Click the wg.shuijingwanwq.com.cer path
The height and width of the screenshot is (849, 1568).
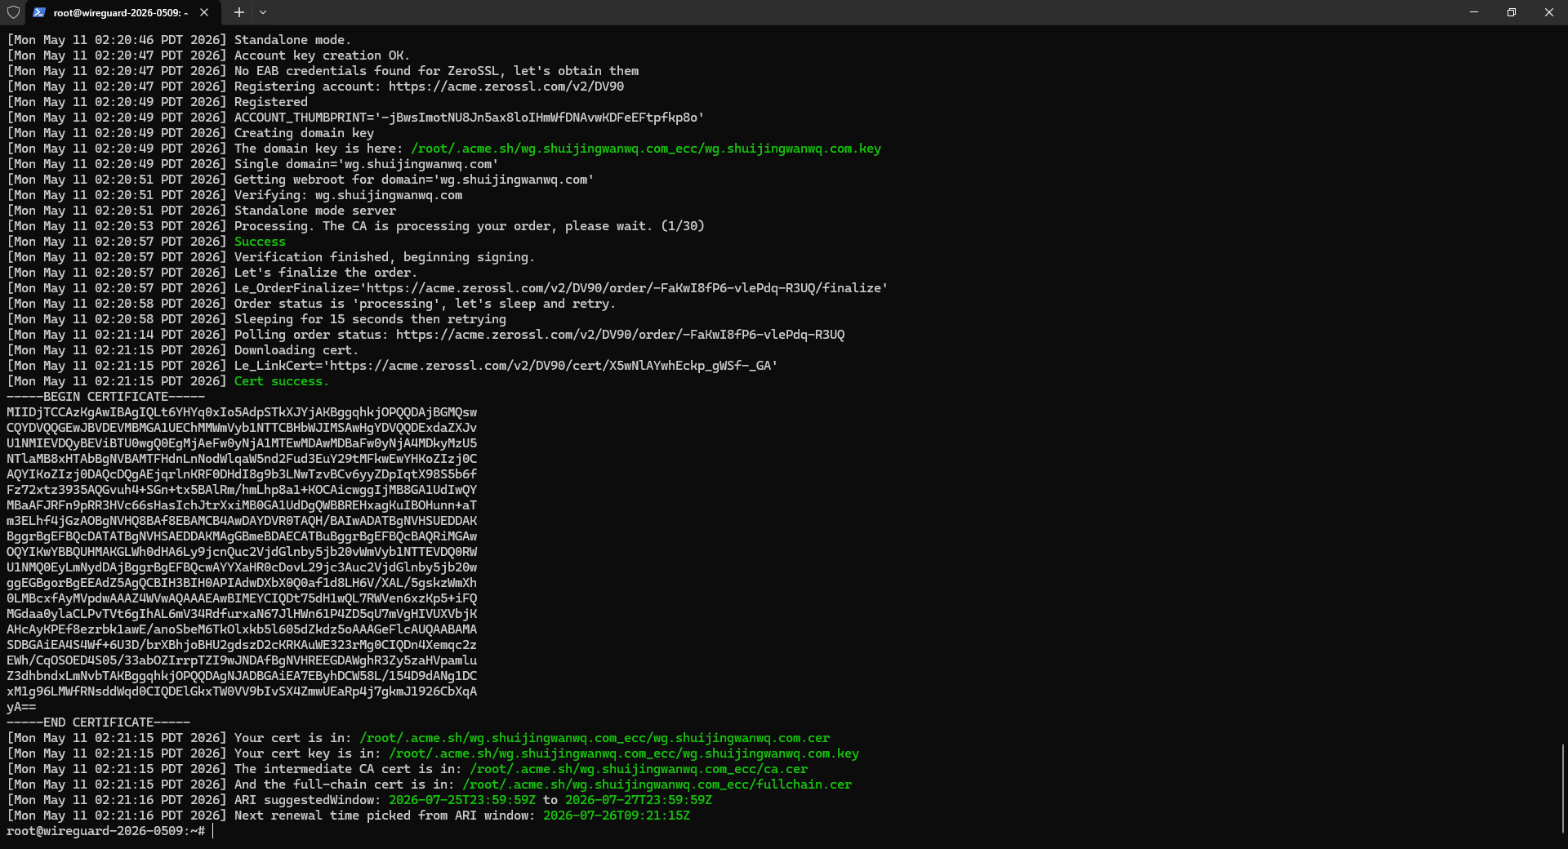(595, 738)
